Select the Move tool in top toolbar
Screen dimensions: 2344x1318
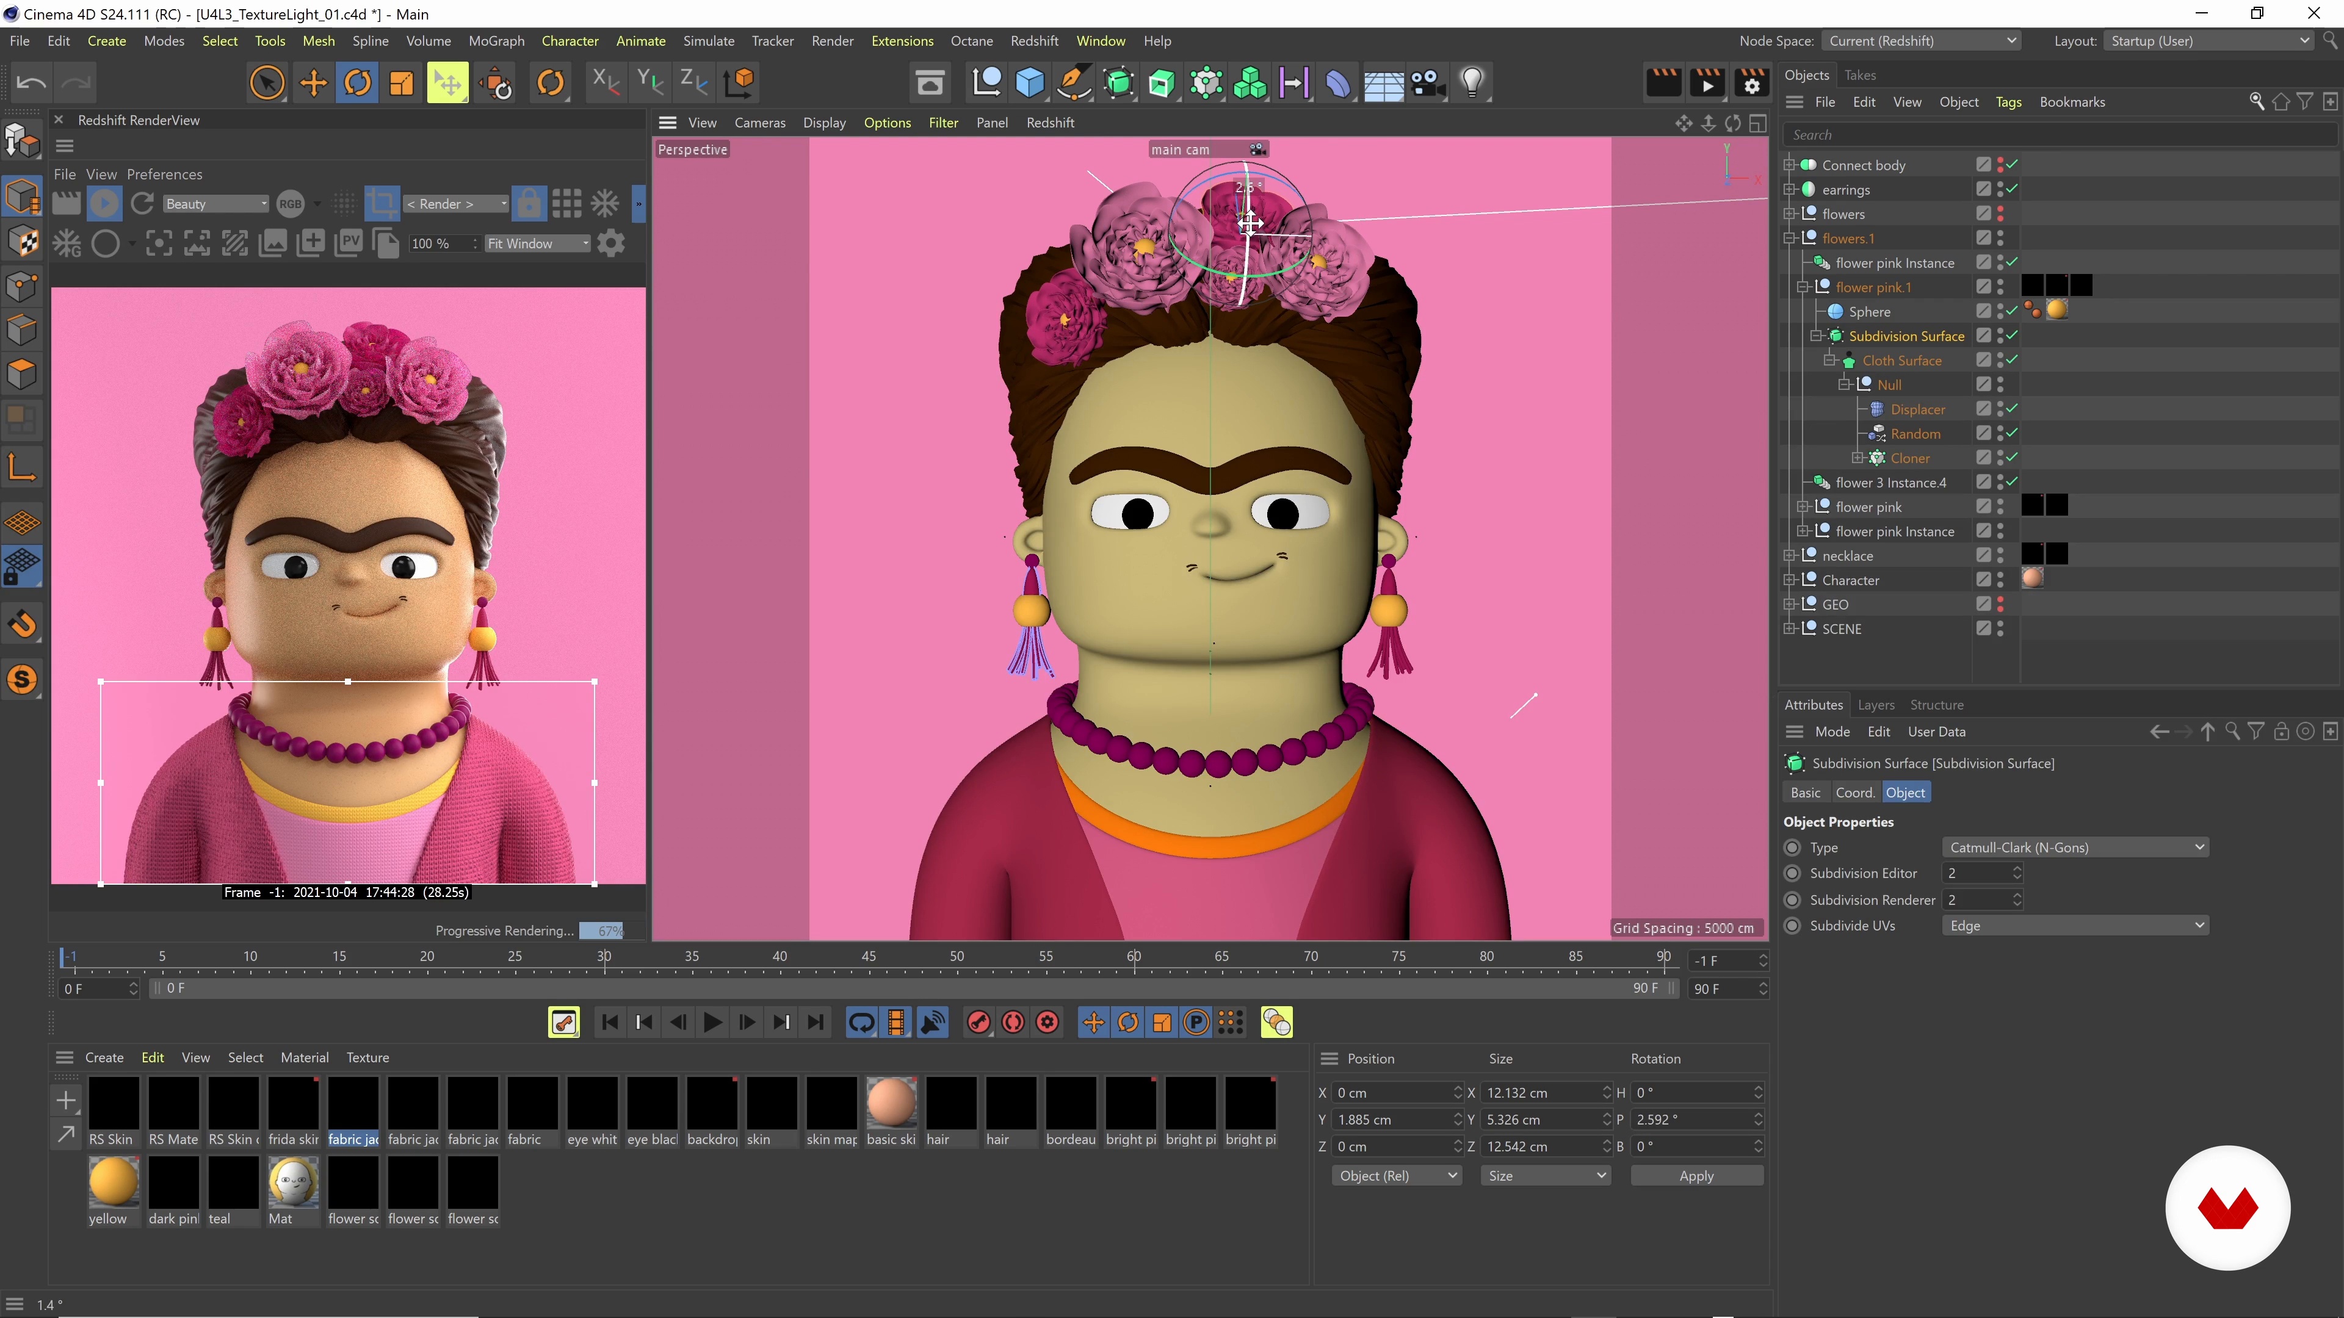click(313, 83)
